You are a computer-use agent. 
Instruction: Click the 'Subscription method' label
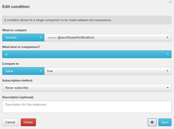click(17, 80)
